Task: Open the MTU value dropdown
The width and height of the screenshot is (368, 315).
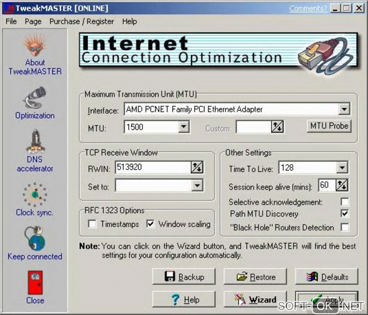Action: pyautogui.click(x=184, y=127)
